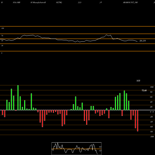Click the 'SI & MR' header label
The width and height of the screenshot is (155, 155).
click(x=16, y=2)
